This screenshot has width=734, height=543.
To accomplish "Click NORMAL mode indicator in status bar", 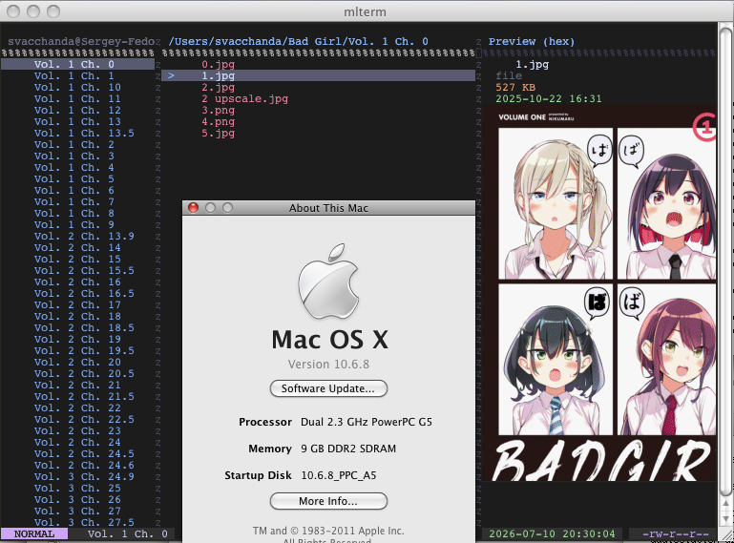I will [x=34, y=533].
